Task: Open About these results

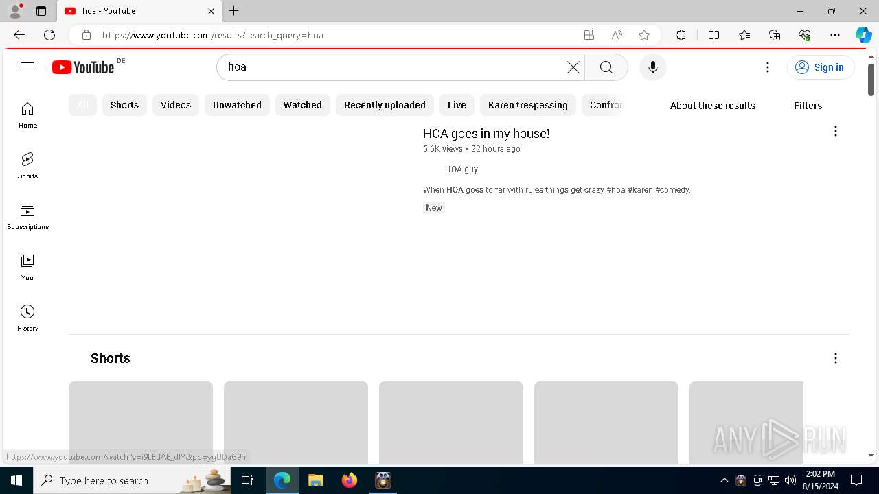Action: pos(713,106)
